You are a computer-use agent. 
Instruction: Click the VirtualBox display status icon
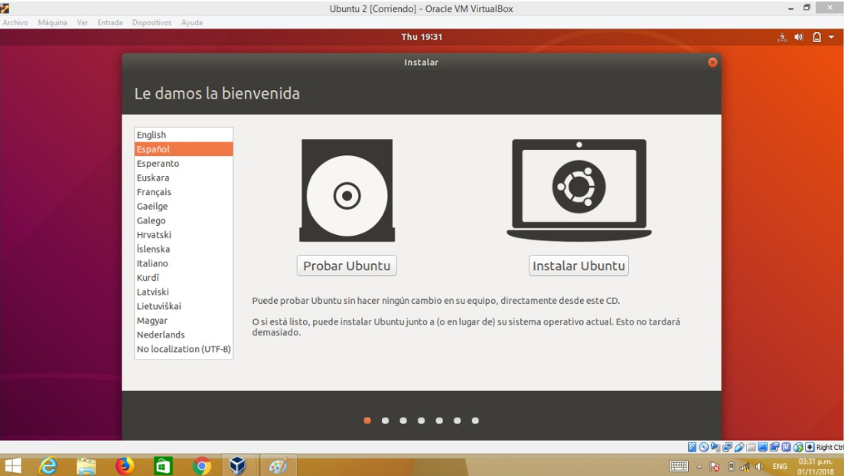coord(763,447)
